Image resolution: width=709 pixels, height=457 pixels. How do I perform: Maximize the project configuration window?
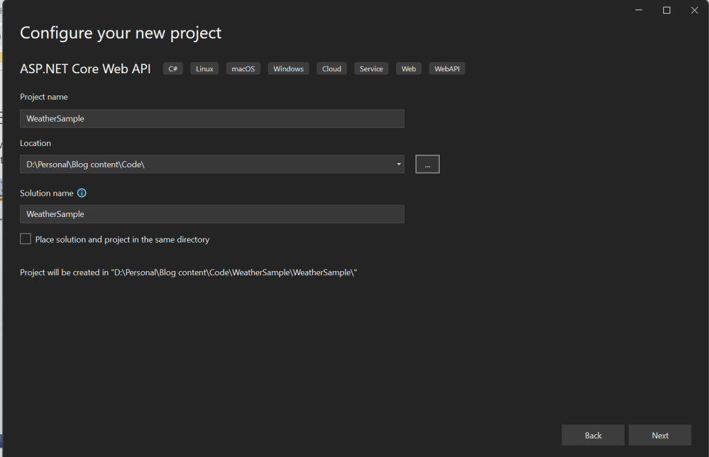[667, 10]
